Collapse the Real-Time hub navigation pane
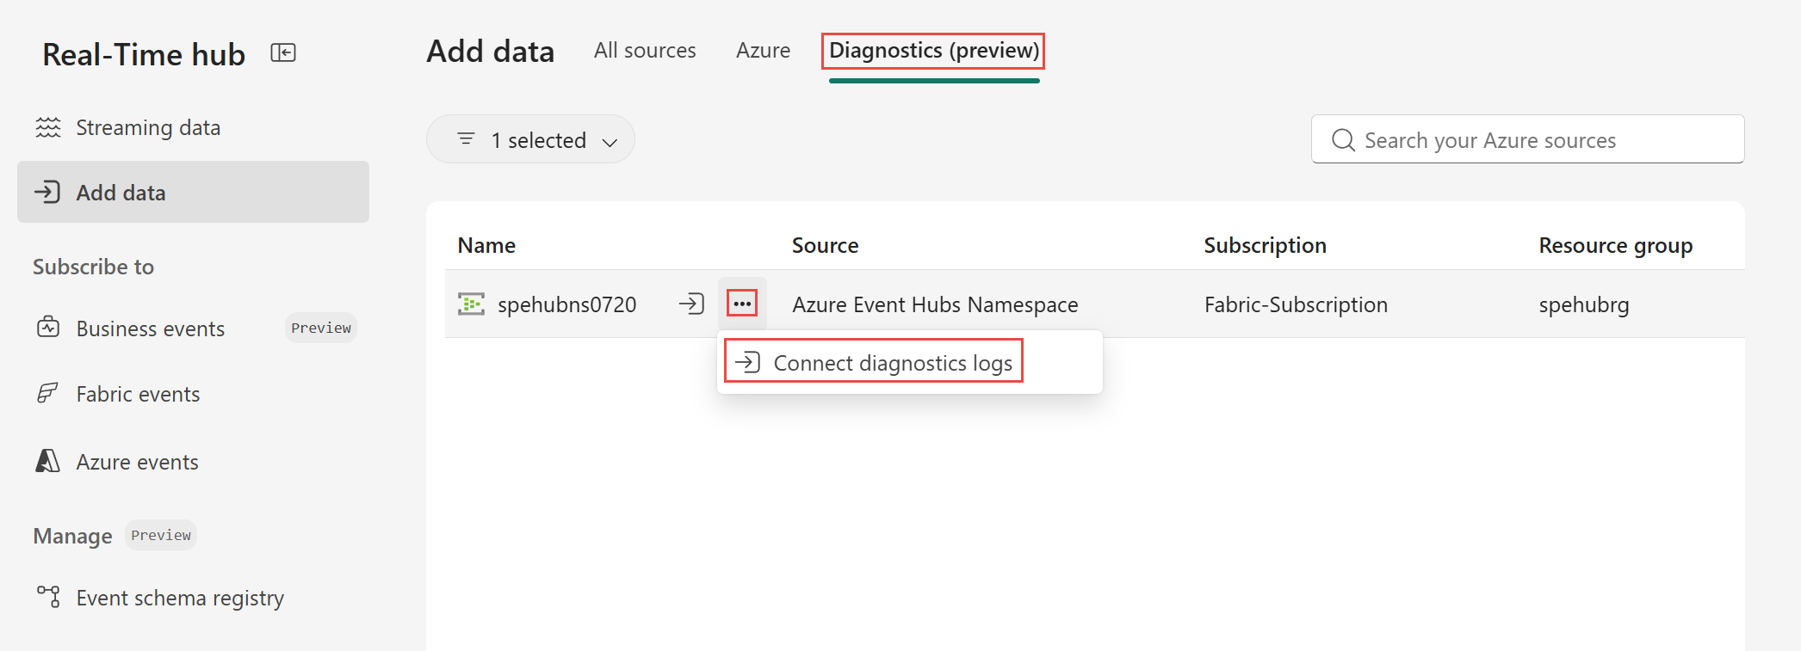 pyautogui.click(x=283, y=53)
